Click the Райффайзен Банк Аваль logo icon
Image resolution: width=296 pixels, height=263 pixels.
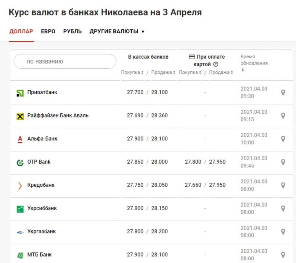(x=20, y=116)
